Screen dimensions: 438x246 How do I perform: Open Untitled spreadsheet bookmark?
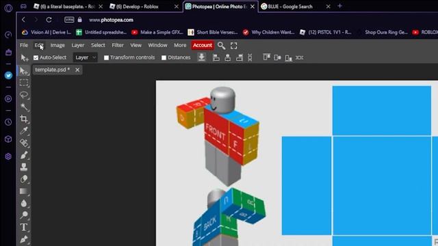coord(101,32)
